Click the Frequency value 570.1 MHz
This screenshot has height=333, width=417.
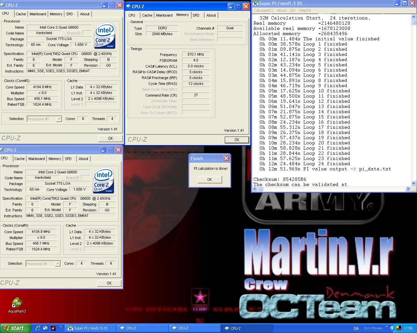click(196, 55)
